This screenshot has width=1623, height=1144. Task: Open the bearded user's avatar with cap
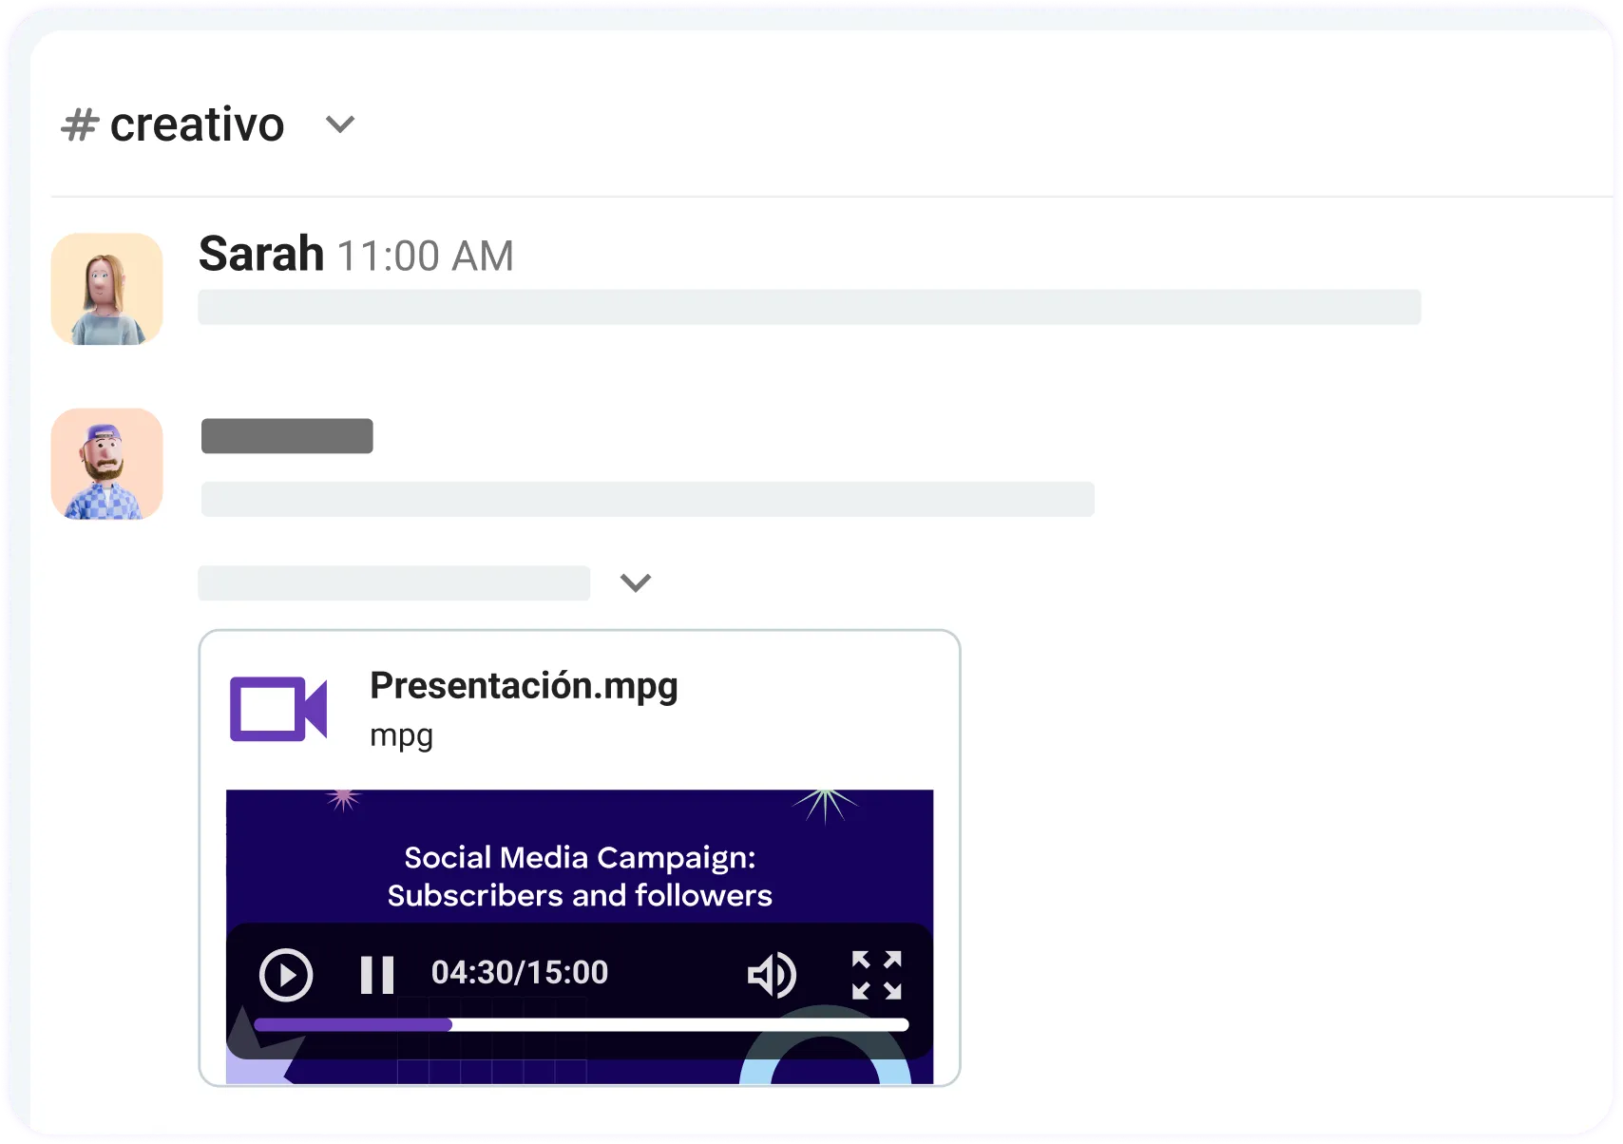[x=107, y=464]
